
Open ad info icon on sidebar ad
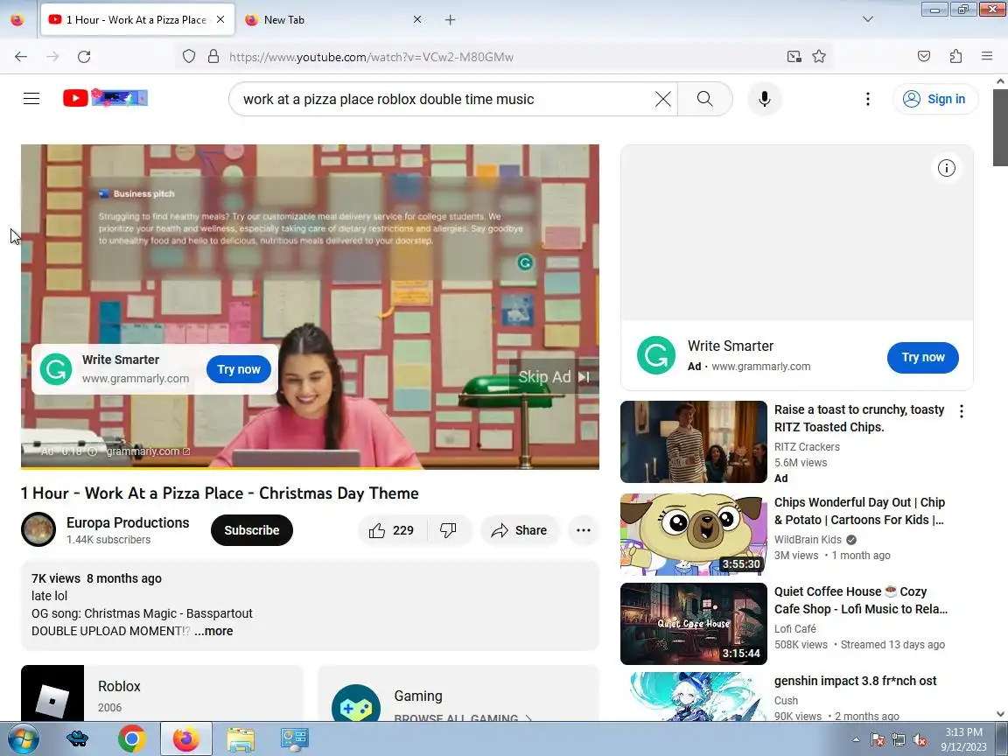coord(946,168)
